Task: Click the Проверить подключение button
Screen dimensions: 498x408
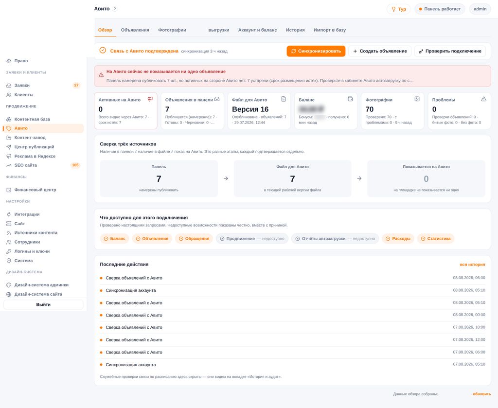Action: pyautogui.click(x=450, y=51)
